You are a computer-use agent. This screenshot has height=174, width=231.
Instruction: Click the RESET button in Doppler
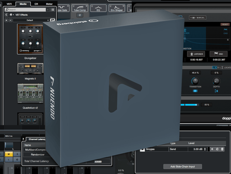(x=225, y=24)
